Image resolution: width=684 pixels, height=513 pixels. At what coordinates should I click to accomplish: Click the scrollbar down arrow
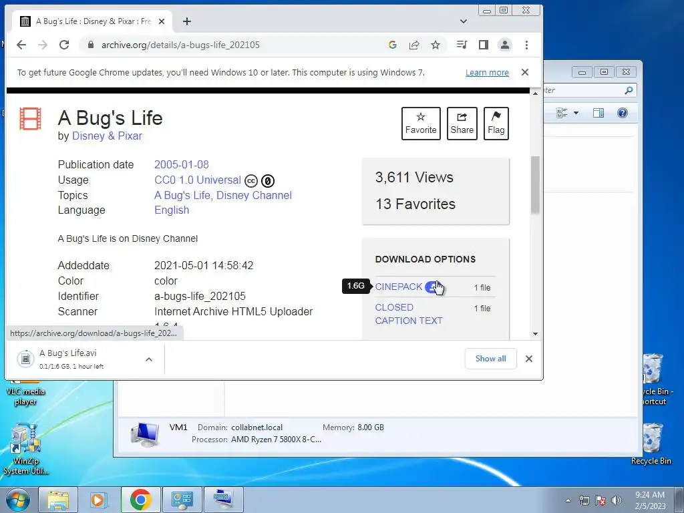[x=535, y=334]
